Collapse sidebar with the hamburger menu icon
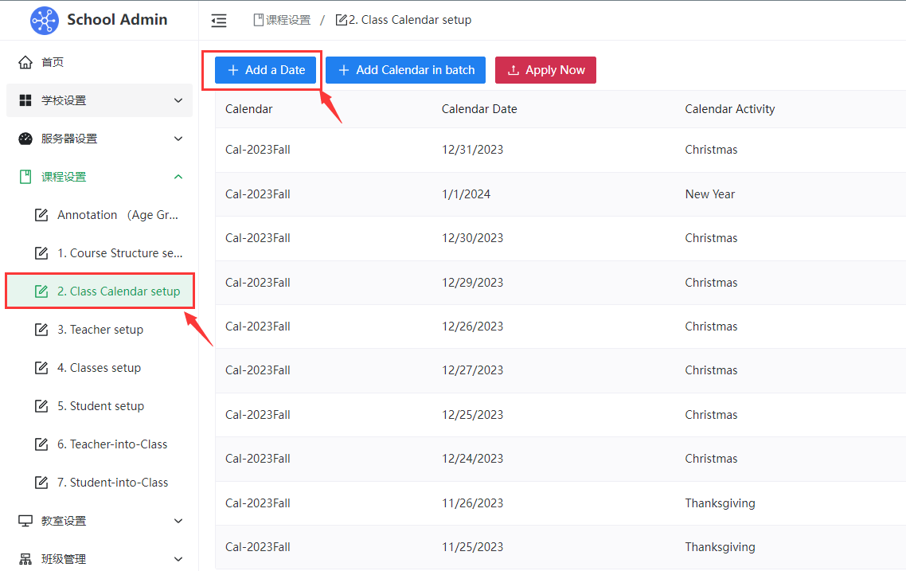This screenshot has width=906, height=571. click(219, 21)
